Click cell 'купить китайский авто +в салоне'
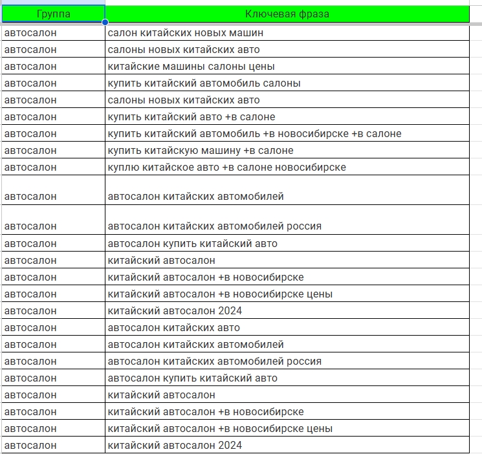Viewport: 482px width, 454px height. [287, 117]
